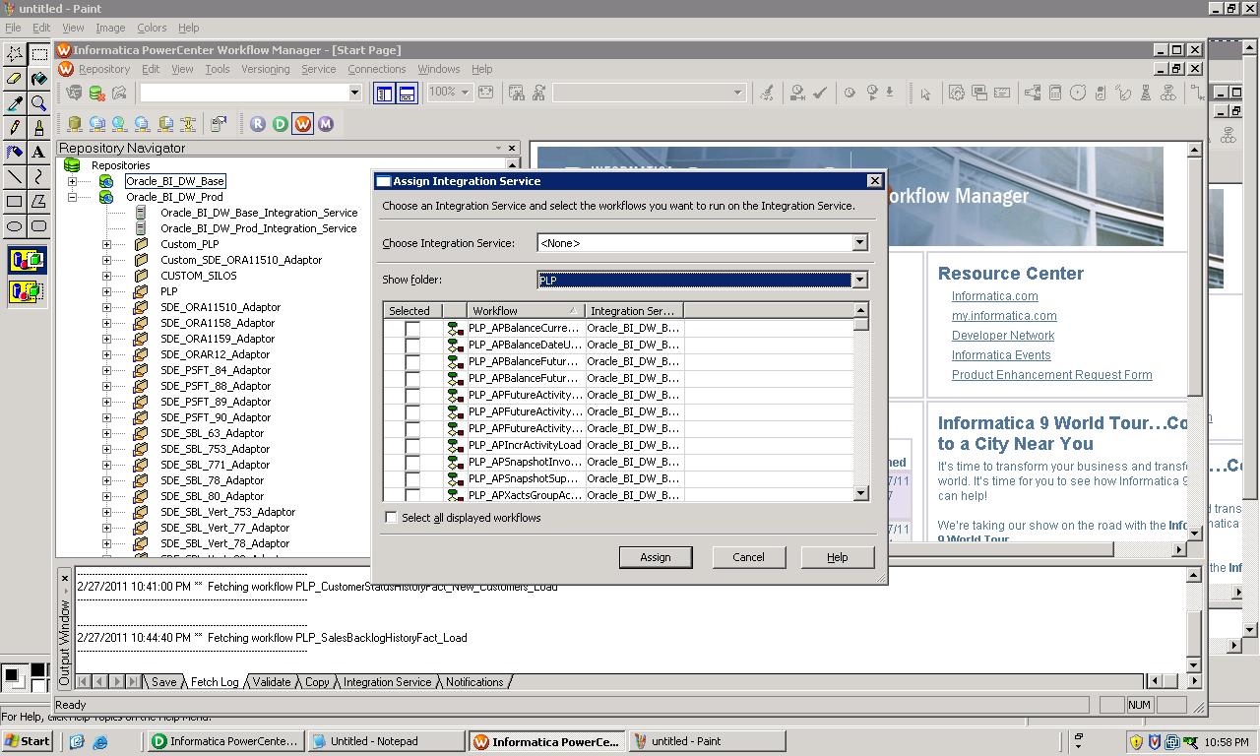Open Internet Explorer quick launch icon

(x=99, y=741)
